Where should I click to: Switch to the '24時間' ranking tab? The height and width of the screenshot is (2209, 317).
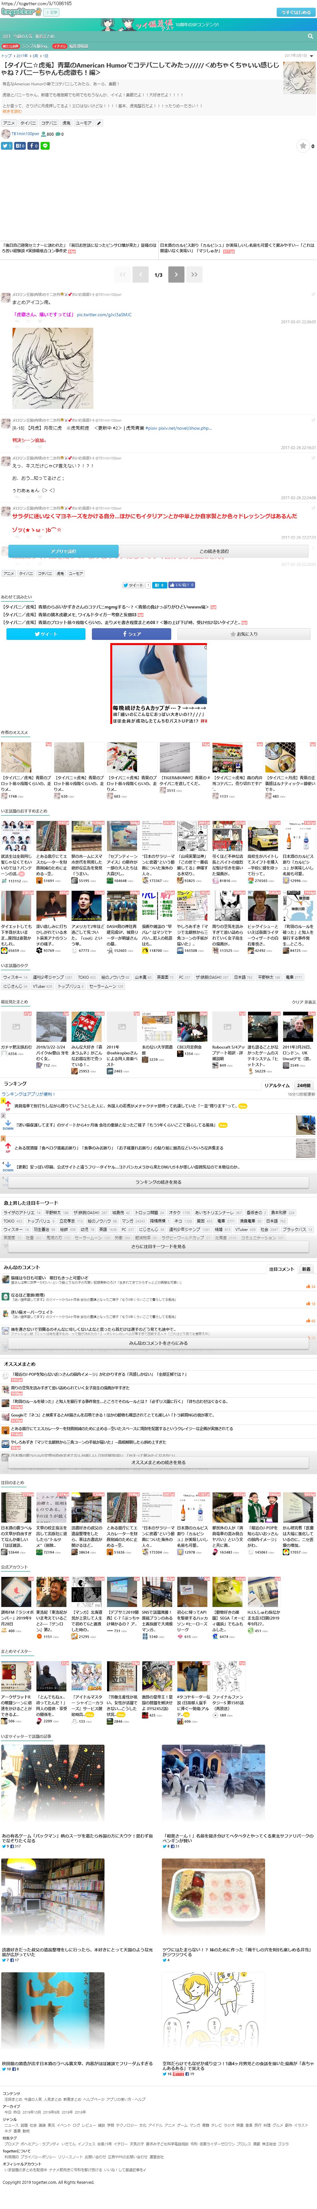(304, 1086)
